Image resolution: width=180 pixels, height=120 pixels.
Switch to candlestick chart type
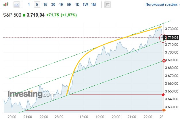[x=7, y=5]
